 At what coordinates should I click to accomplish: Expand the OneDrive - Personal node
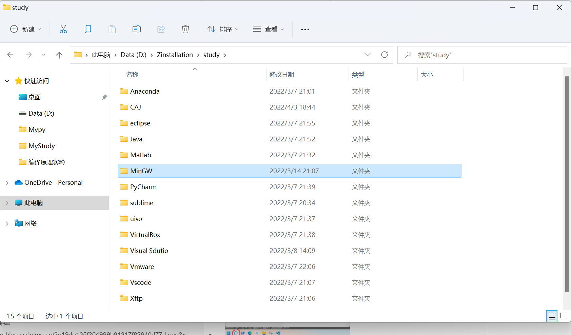click(x=7, y=183)
